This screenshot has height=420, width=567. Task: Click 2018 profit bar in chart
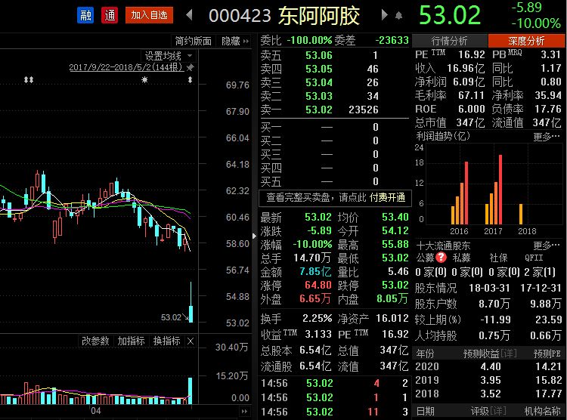coord(521,214)
